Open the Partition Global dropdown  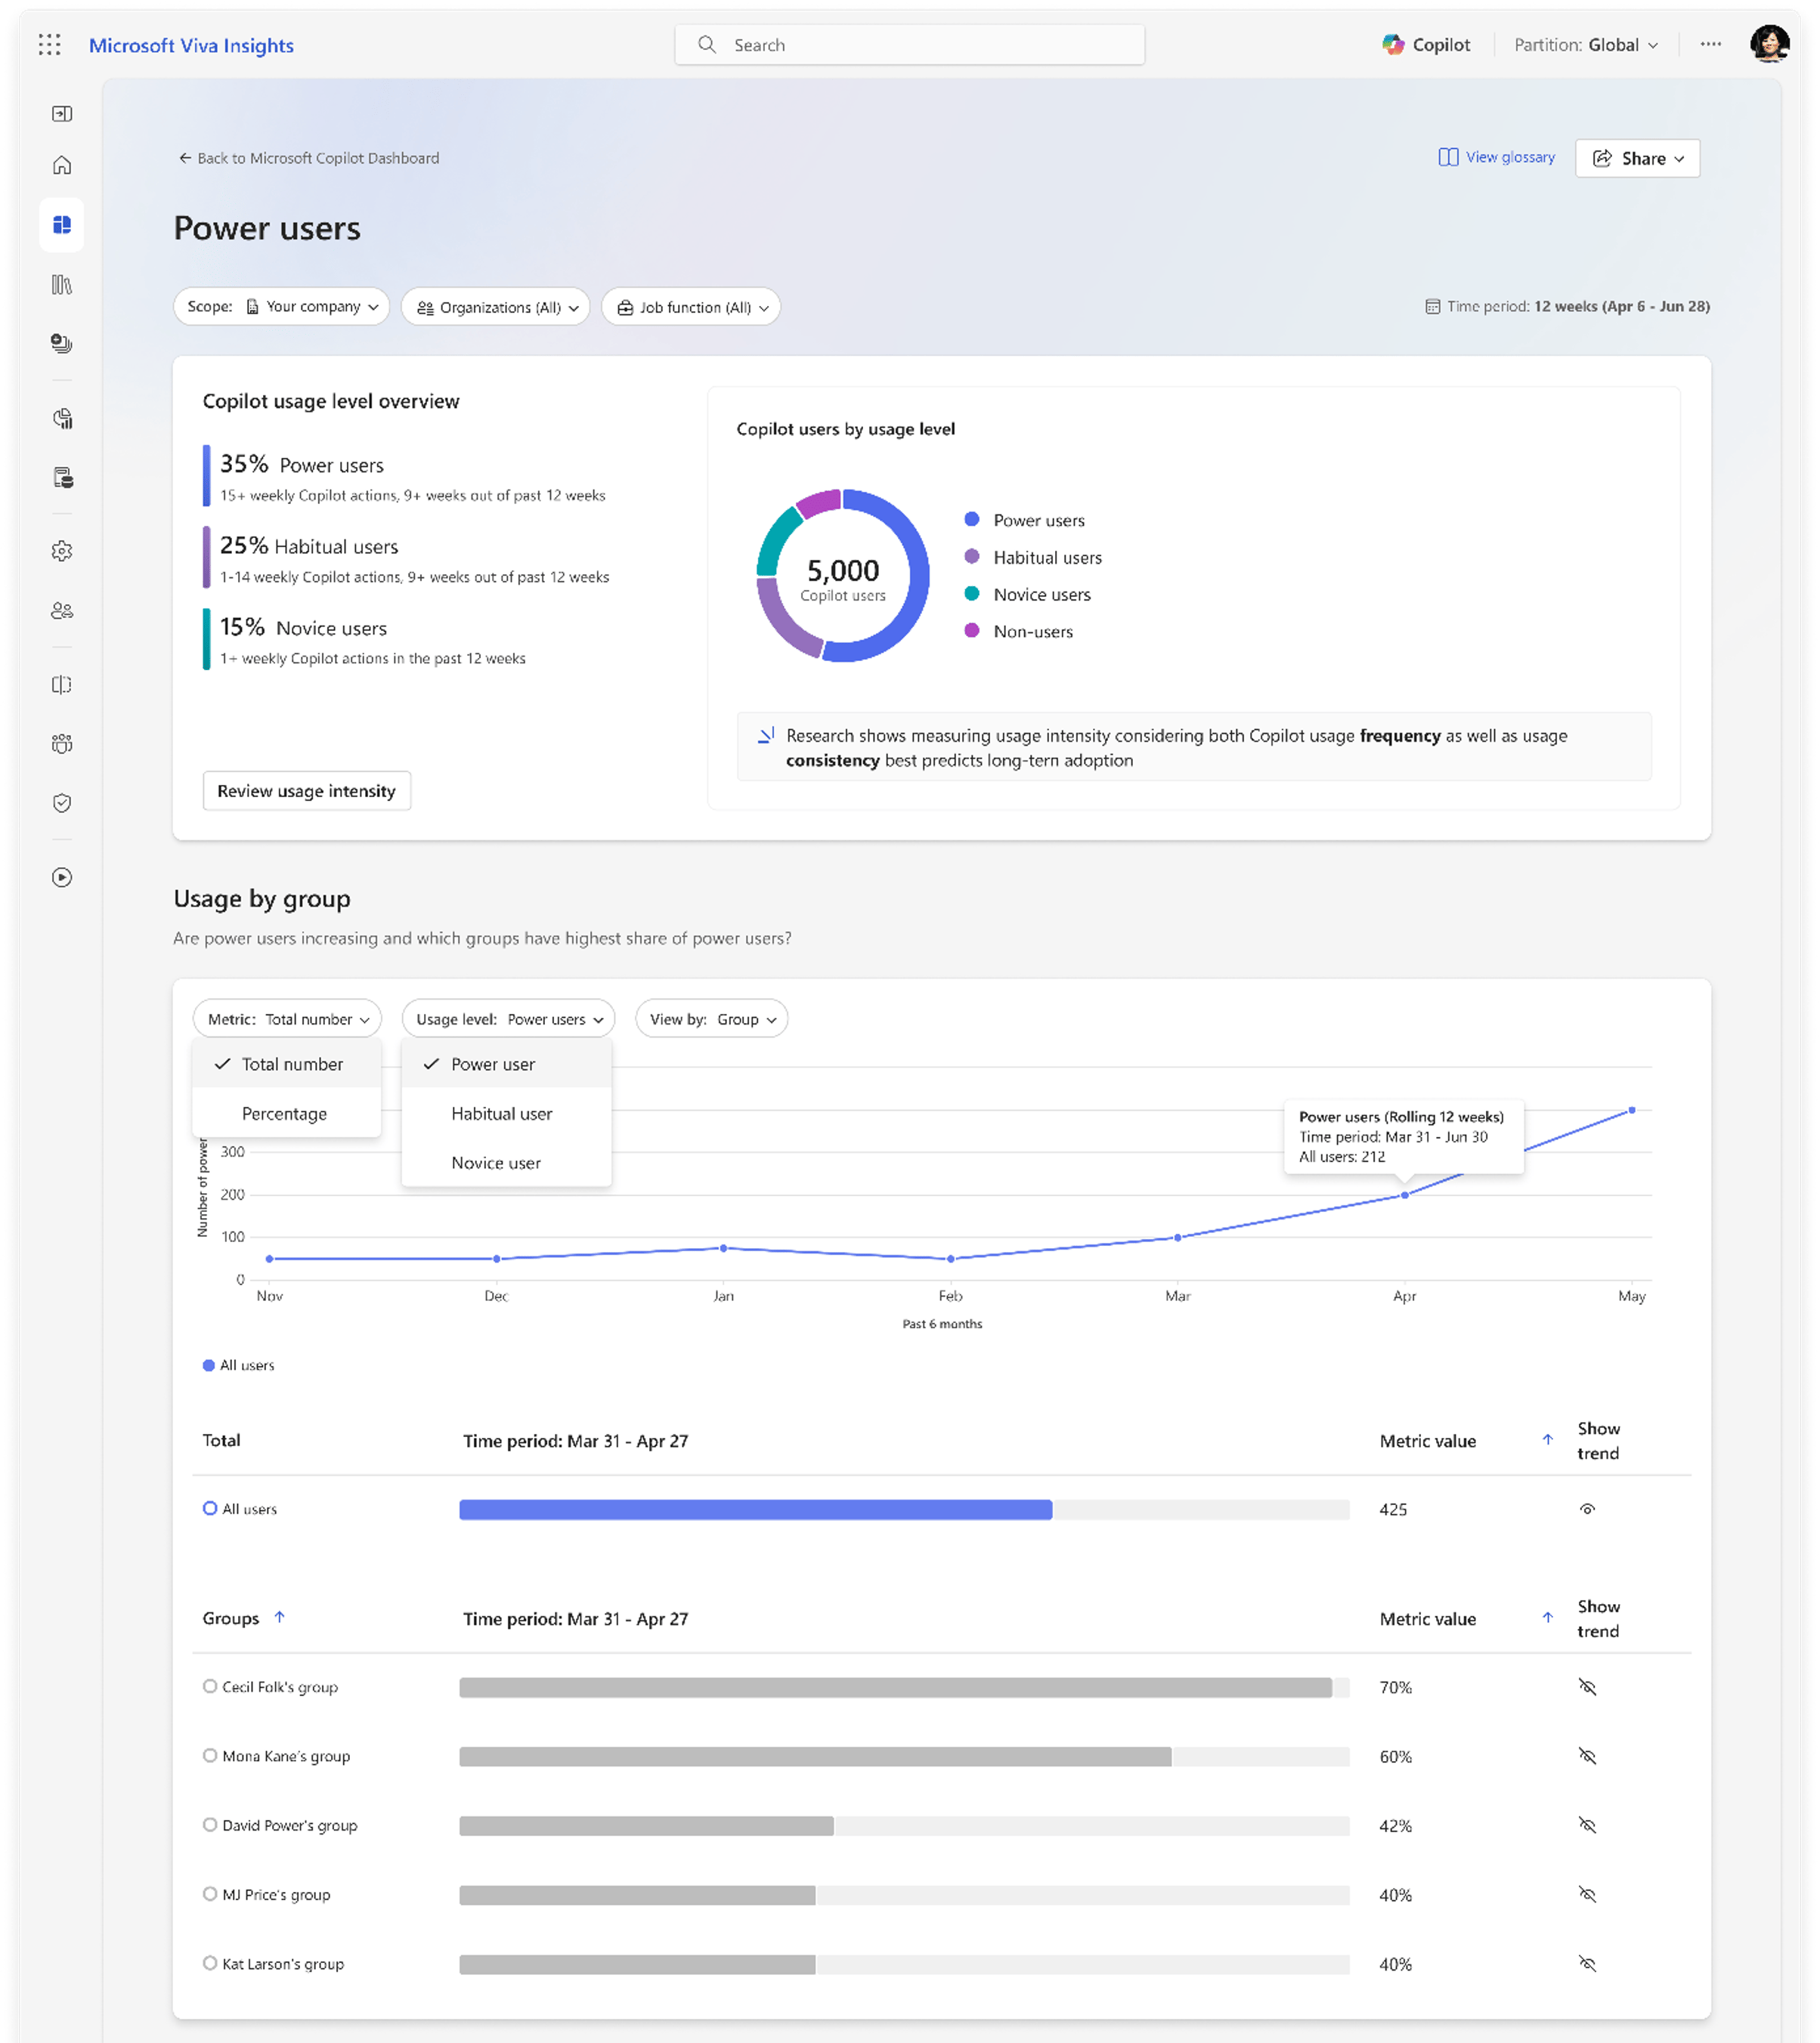pos(1588,44)
